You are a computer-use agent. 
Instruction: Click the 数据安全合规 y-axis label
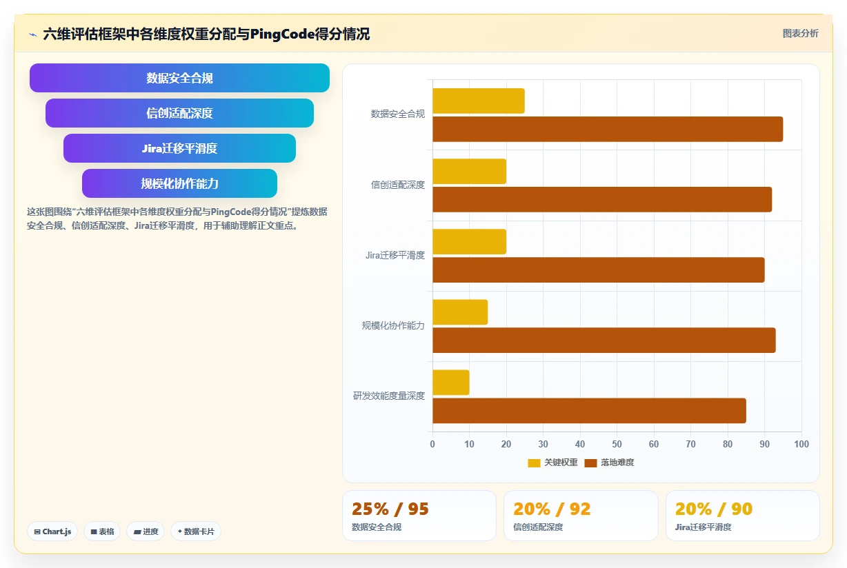(x=398, y=114)
